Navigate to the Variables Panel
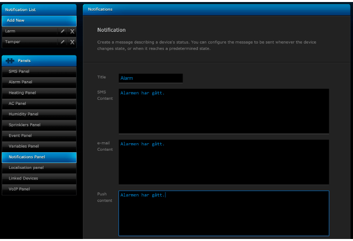 coord(39,146)
